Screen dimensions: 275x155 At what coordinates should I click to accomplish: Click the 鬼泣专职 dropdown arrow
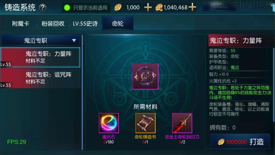click(x=74, y=40)
